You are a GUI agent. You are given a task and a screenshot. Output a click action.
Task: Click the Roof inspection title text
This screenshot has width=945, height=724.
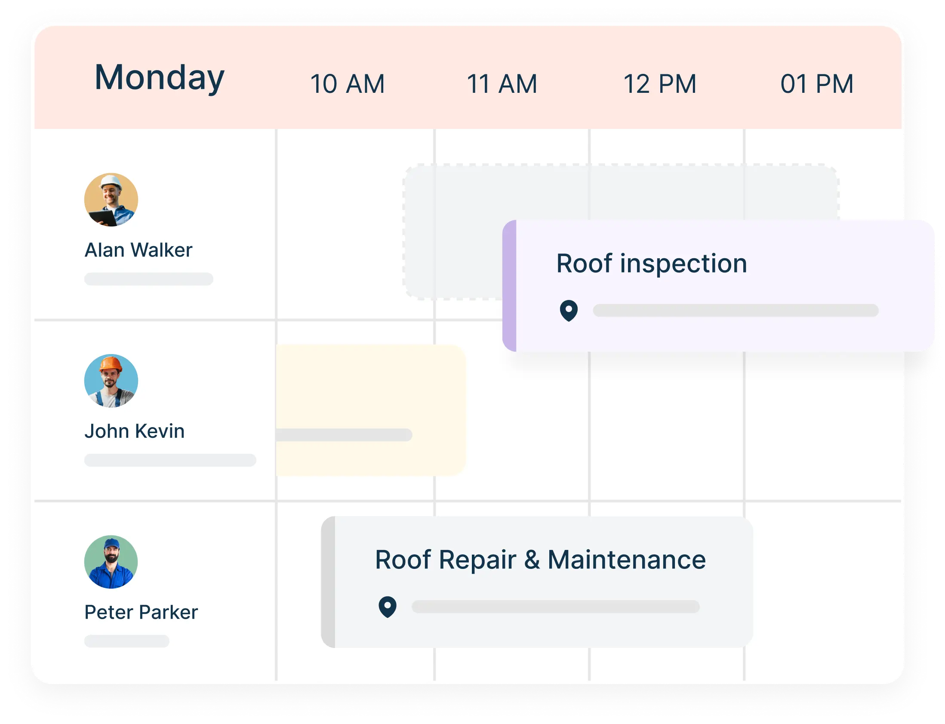(651, 263)
